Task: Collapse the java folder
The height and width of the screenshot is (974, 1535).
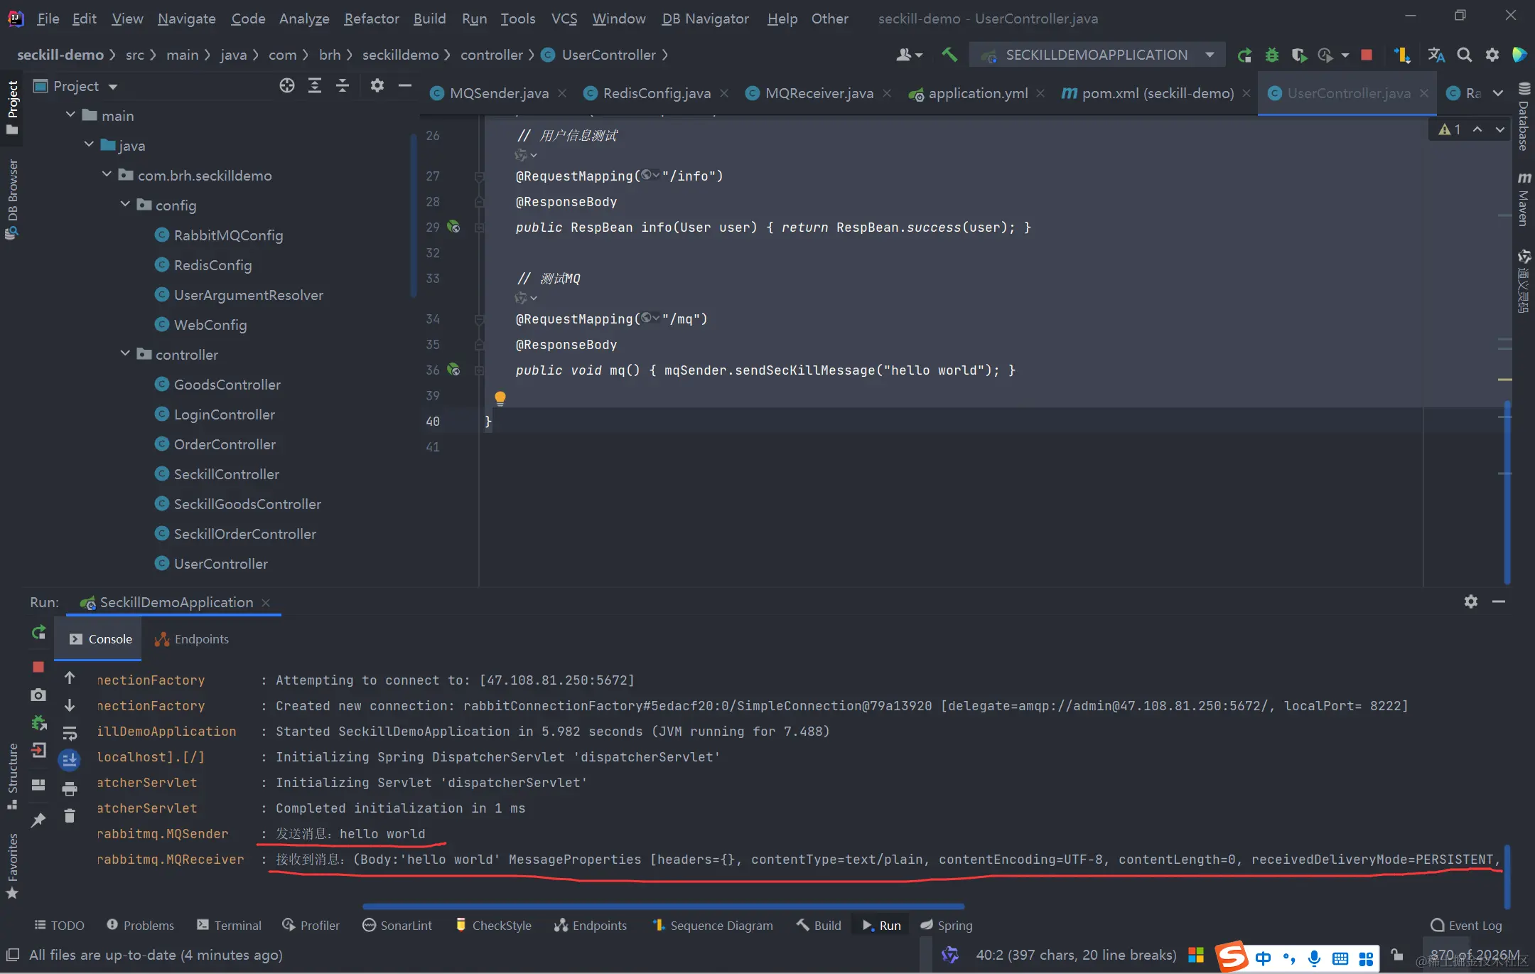Action: click(x=89, y=144)
